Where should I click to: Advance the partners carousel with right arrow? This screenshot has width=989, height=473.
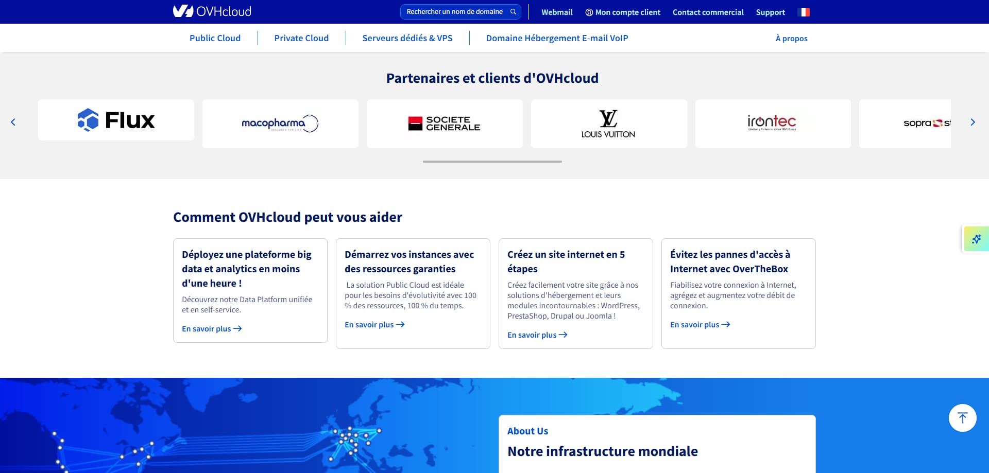973,122
